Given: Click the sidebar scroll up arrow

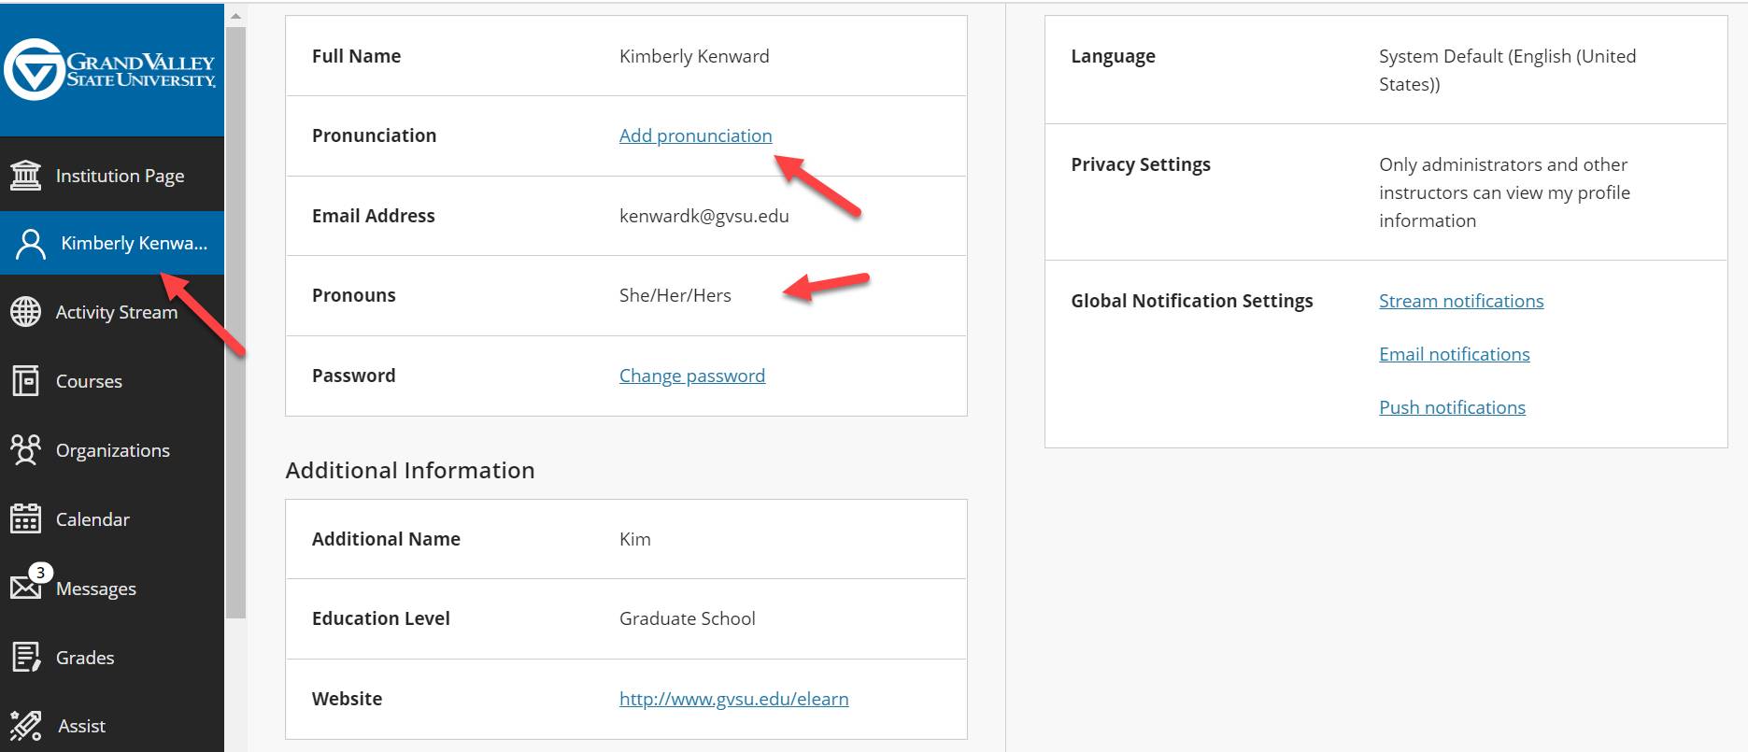Looking at the screenshot, I should click(235, 16).
